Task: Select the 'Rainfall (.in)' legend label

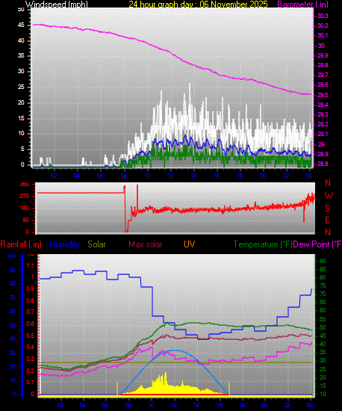Action: point(21,244)
